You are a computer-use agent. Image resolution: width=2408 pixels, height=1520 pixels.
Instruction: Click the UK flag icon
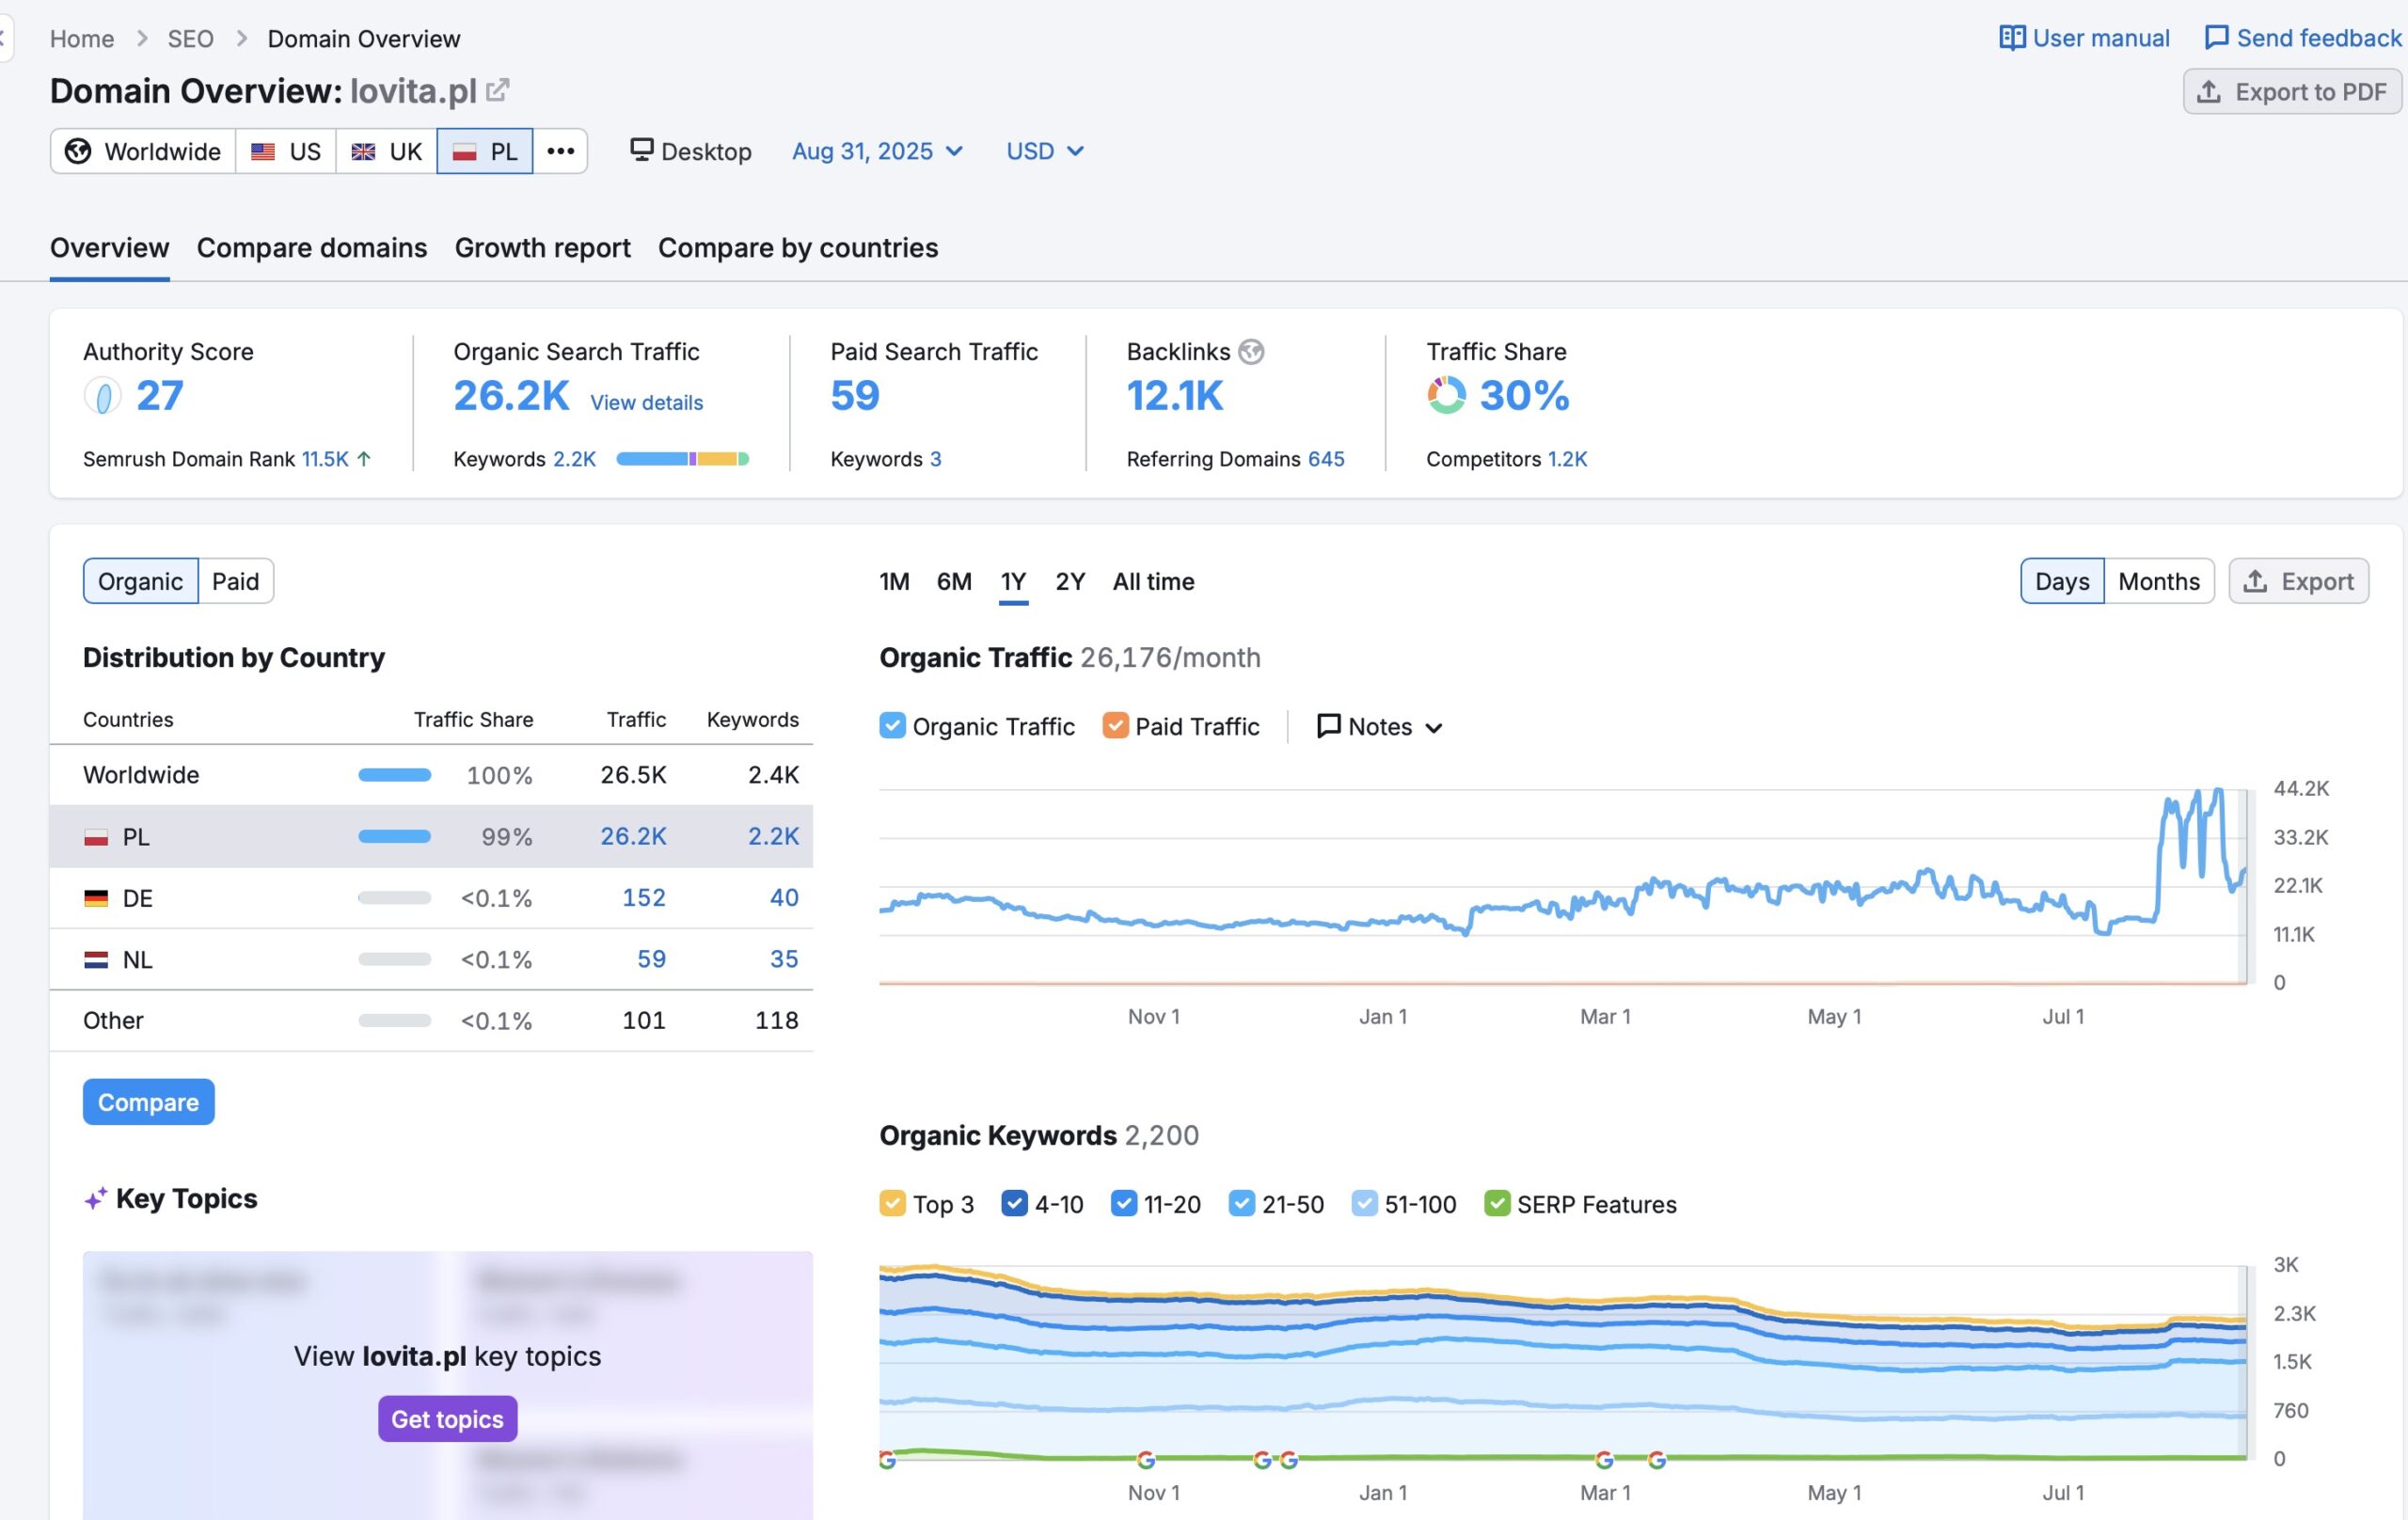coord(363,151)
